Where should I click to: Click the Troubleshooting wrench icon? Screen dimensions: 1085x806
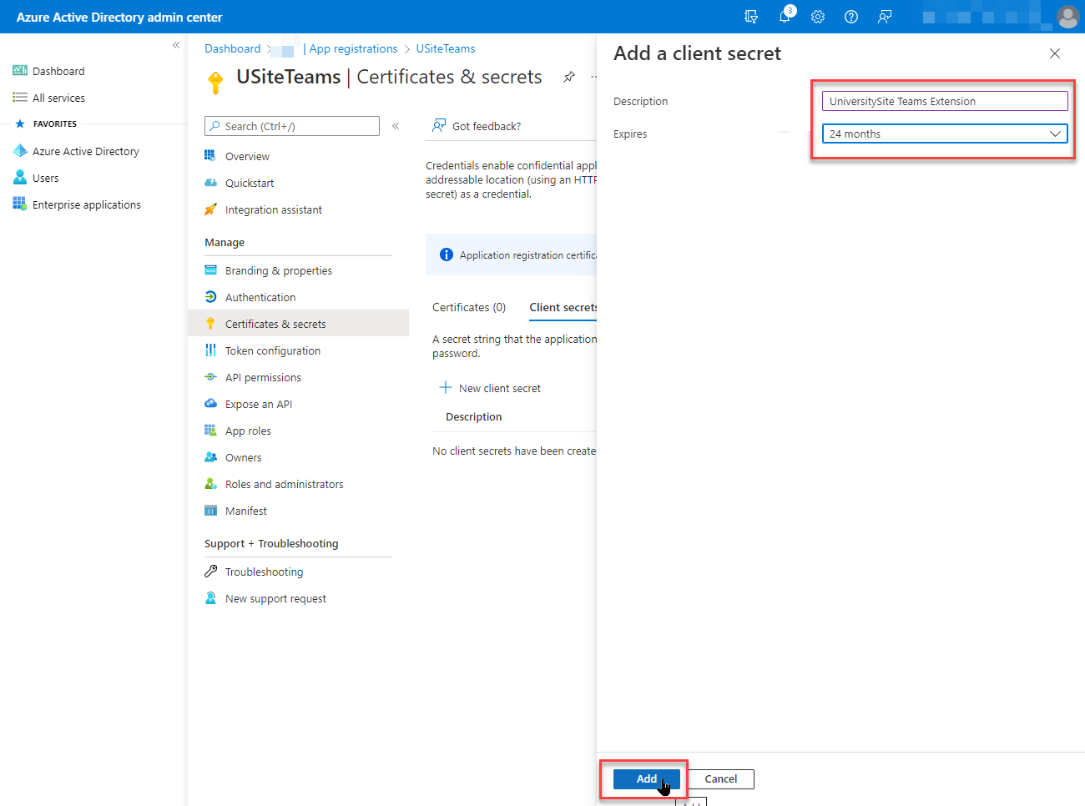pos(210,572)
